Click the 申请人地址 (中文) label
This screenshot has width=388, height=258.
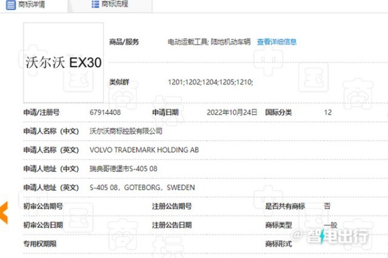click(51, 169)
